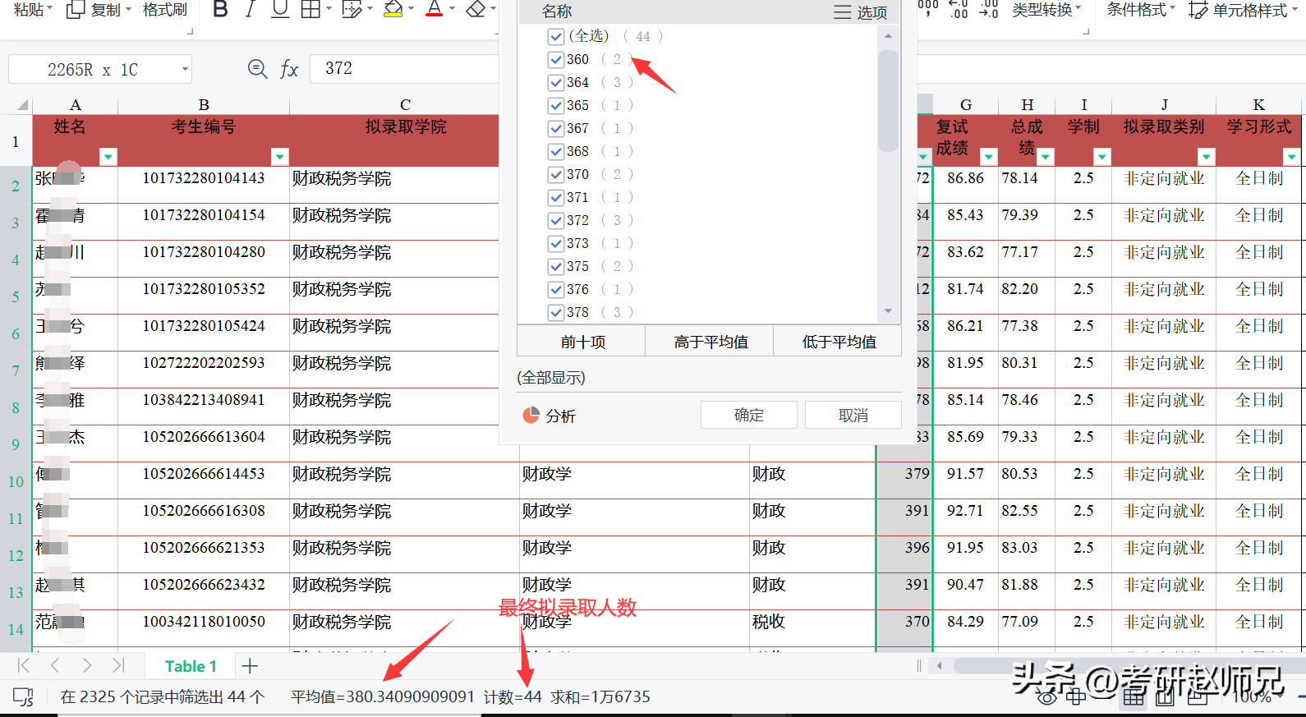Screen dimensions: 1306x717
Task: Open the filter dropdown for 姓名 column
Action: click(108, 156)
